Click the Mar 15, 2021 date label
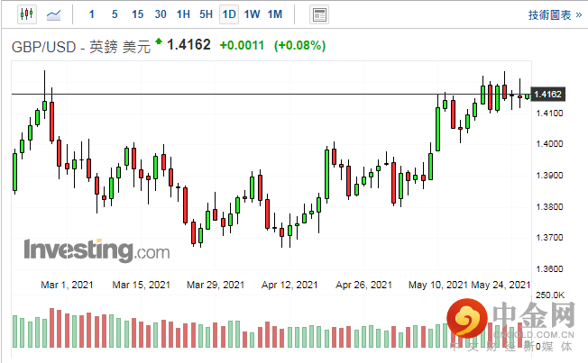588x363 pixels. coord(142,285)
